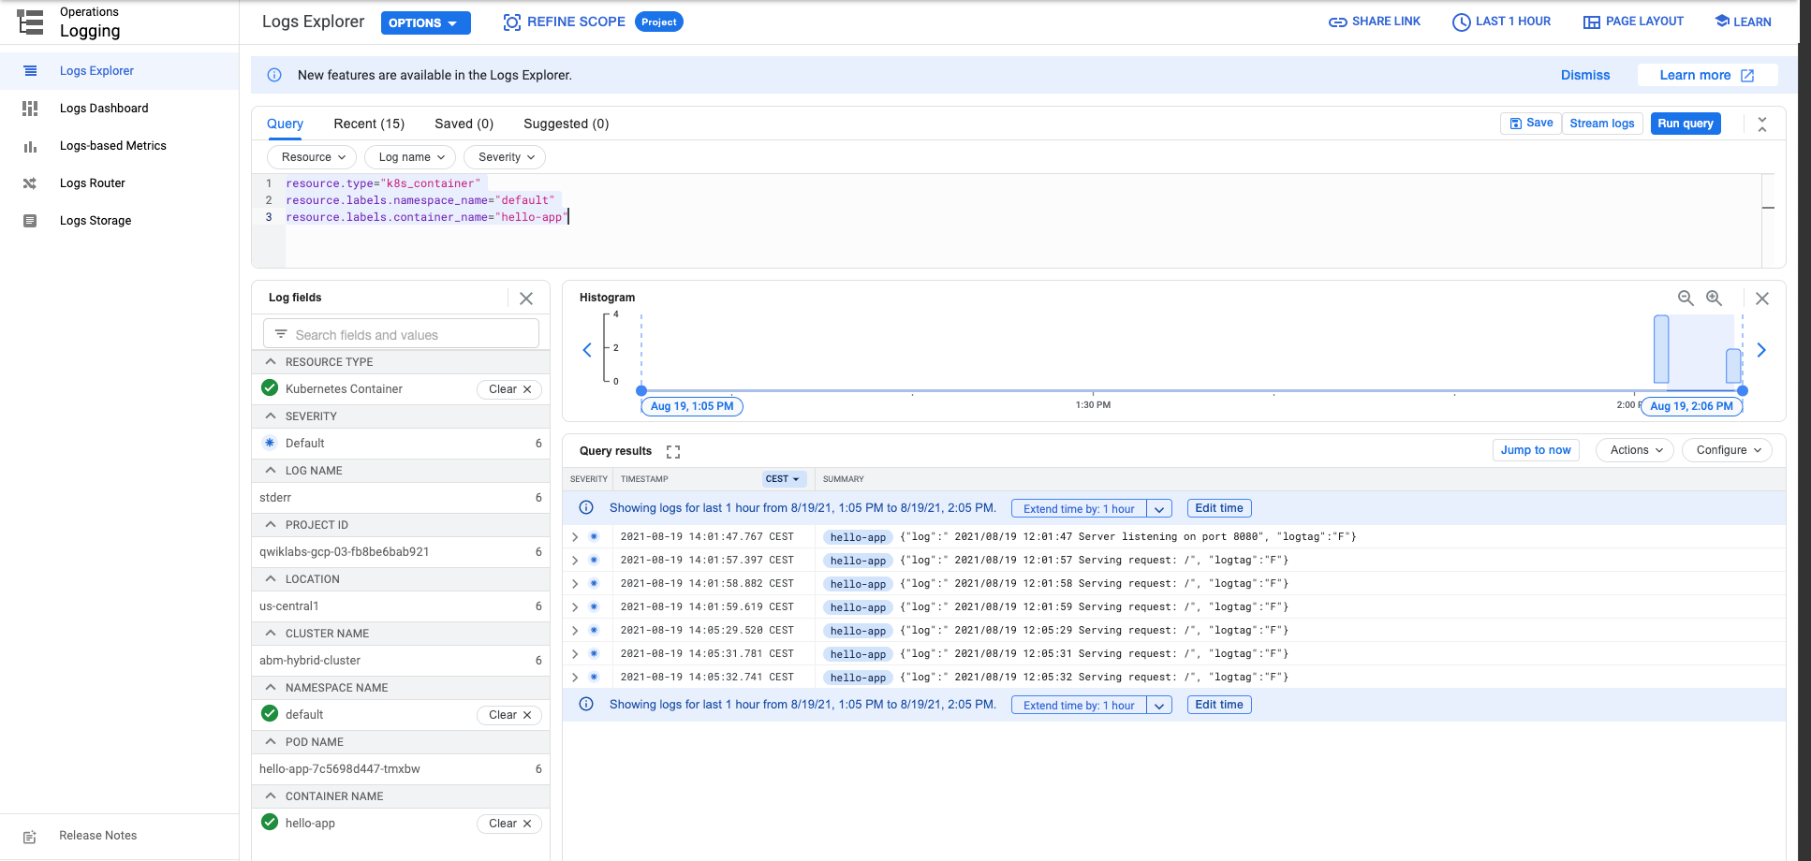Open the Severity filter dropdown

(506, 157)
